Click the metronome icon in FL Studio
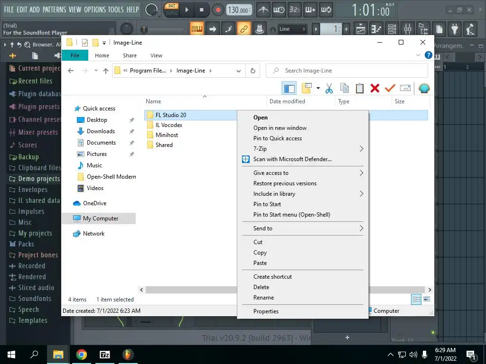This screenshot has width=486, height=364. coord(263,10)
